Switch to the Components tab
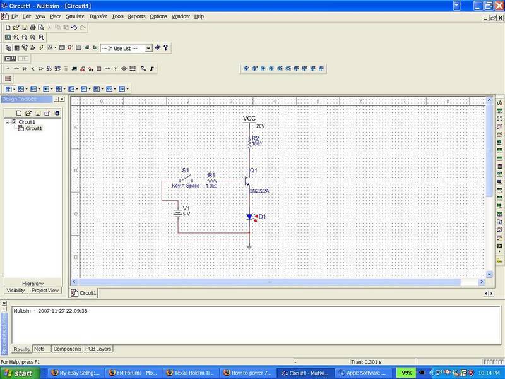 click(67, 349)
